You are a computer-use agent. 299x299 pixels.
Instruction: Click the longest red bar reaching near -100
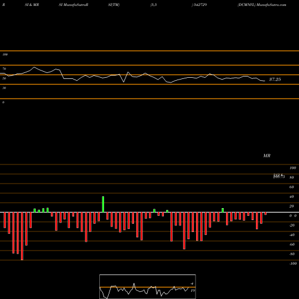coord(22,236)
